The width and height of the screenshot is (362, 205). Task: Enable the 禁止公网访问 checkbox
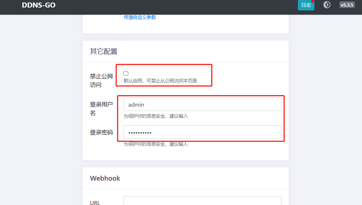point(126,73)
